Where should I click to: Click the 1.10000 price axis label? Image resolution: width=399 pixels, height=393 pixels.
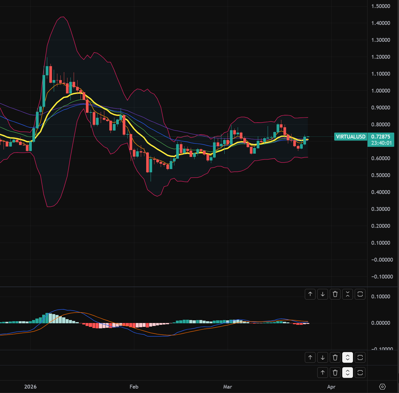(x=381, y=74)
